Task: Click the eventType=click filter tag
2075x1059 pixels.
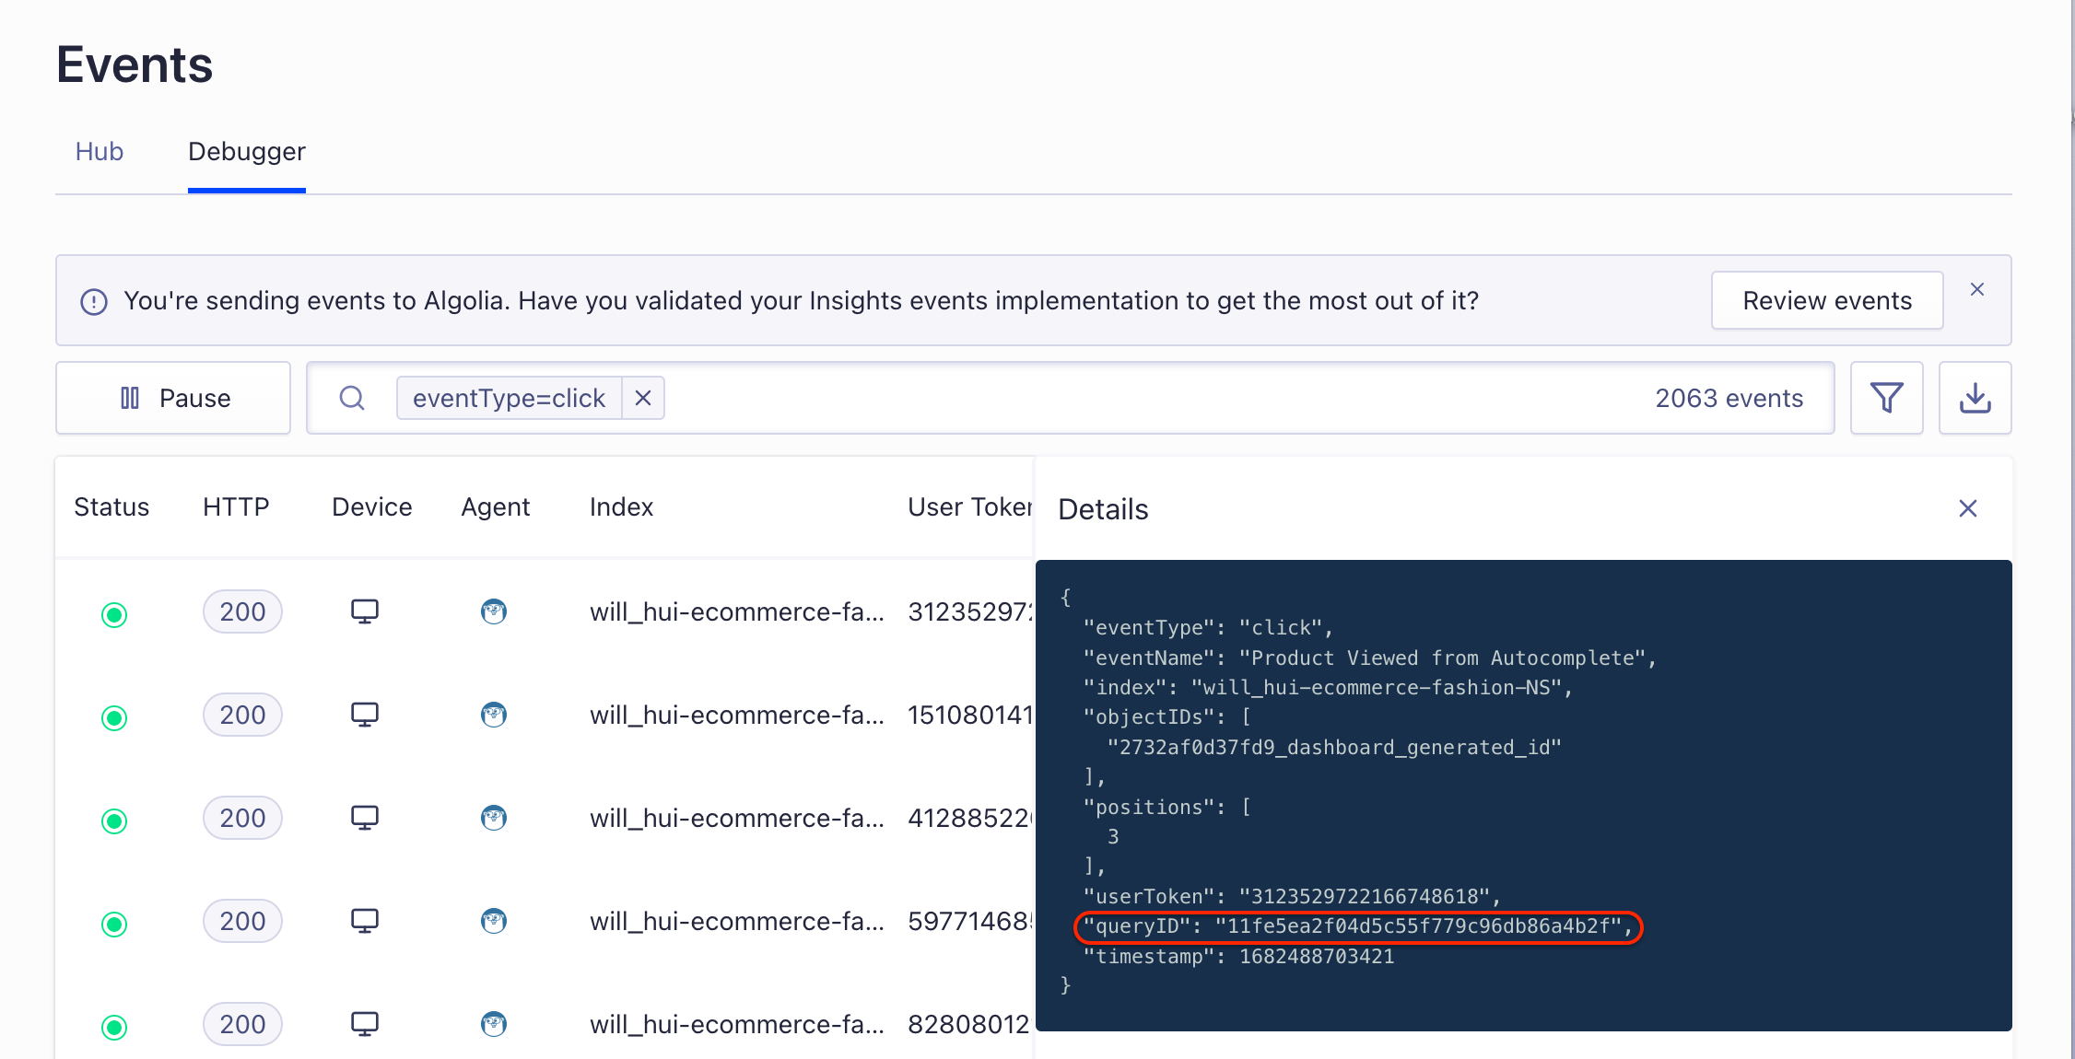Action: (509, 398)
